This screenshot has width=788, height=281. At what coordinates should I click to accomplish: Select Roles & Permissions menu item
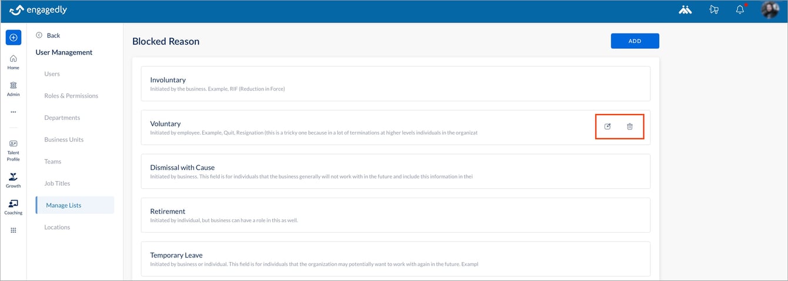tap(71, 96)
